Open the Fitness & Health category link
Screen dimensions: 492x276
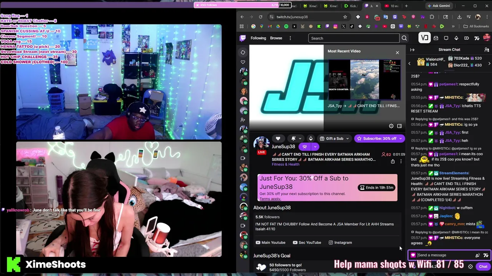[x=286, y=164]
